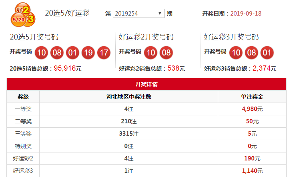289x180 pixels.
Task: Click the 好运彩3开奖号码 heading
Action: pyautogui.click(x=231, y=37)
